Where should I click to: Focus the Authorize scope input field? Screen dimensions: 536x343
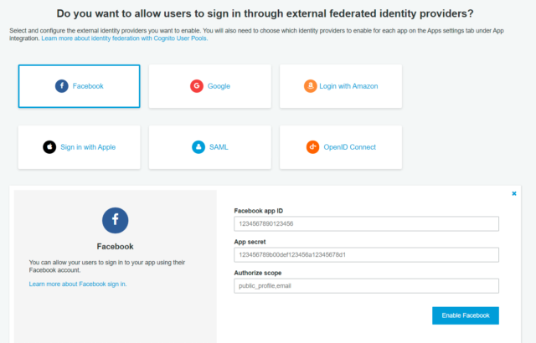tap(366, 286)
